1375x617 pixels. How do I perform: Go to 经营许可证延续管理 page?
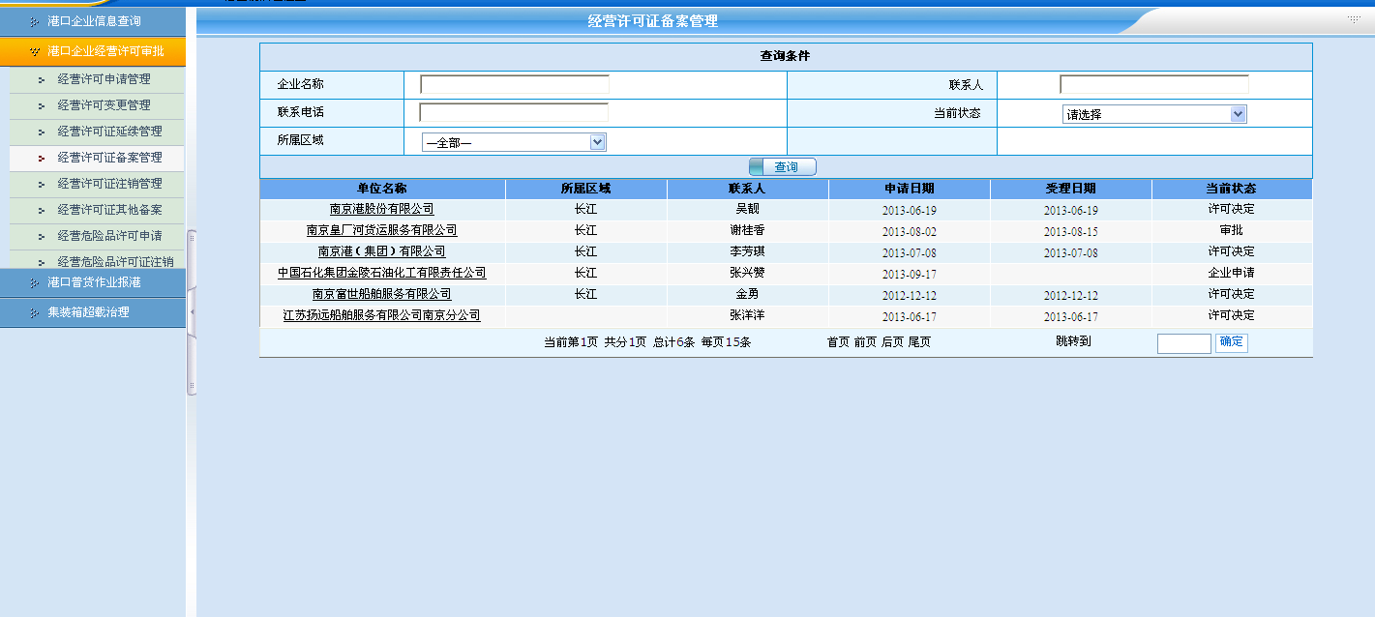(109, 132)
